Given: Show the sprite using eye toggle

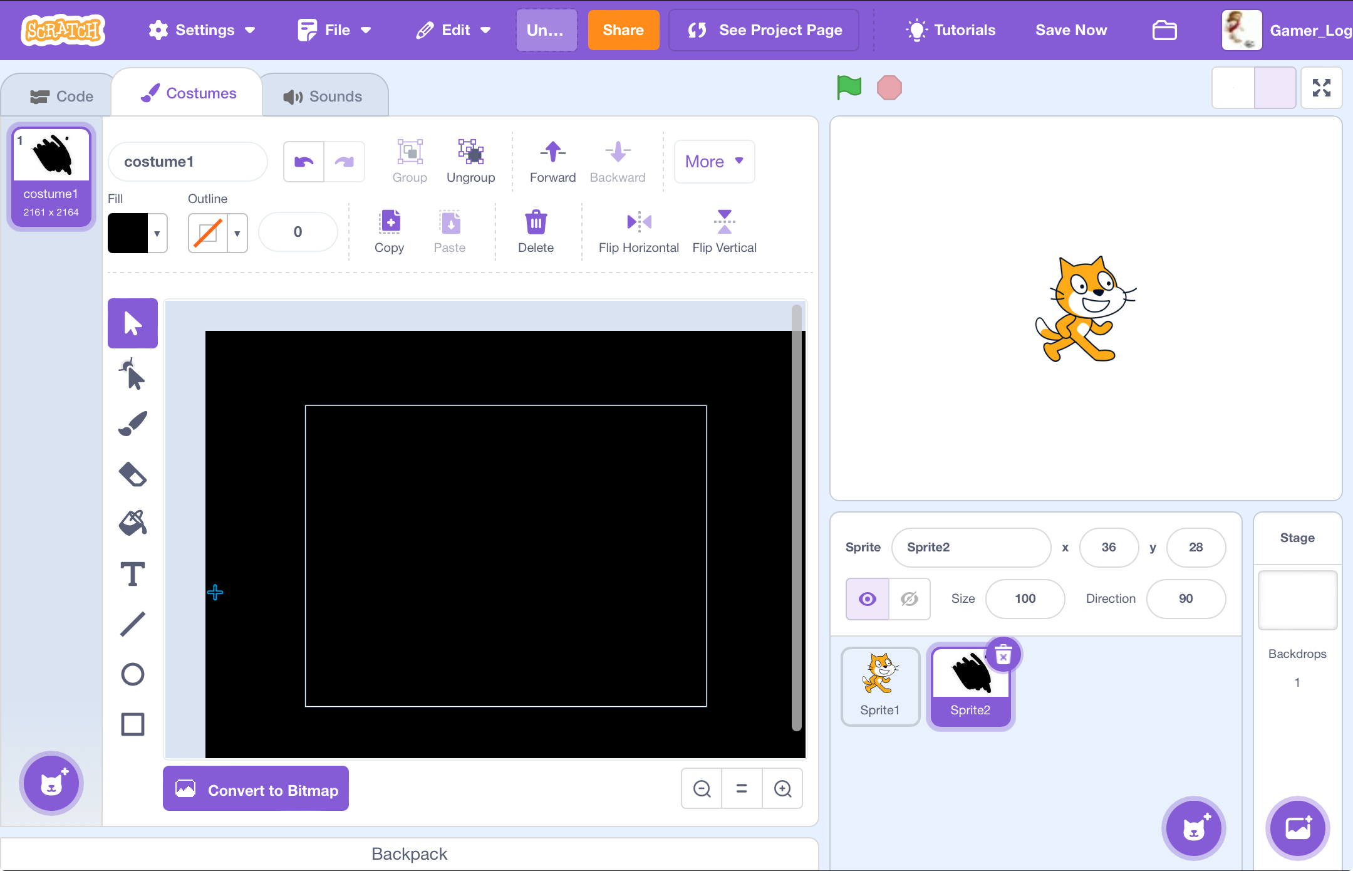Looking at the screenshot, I should pyautogui.click(x=868, y=599).
